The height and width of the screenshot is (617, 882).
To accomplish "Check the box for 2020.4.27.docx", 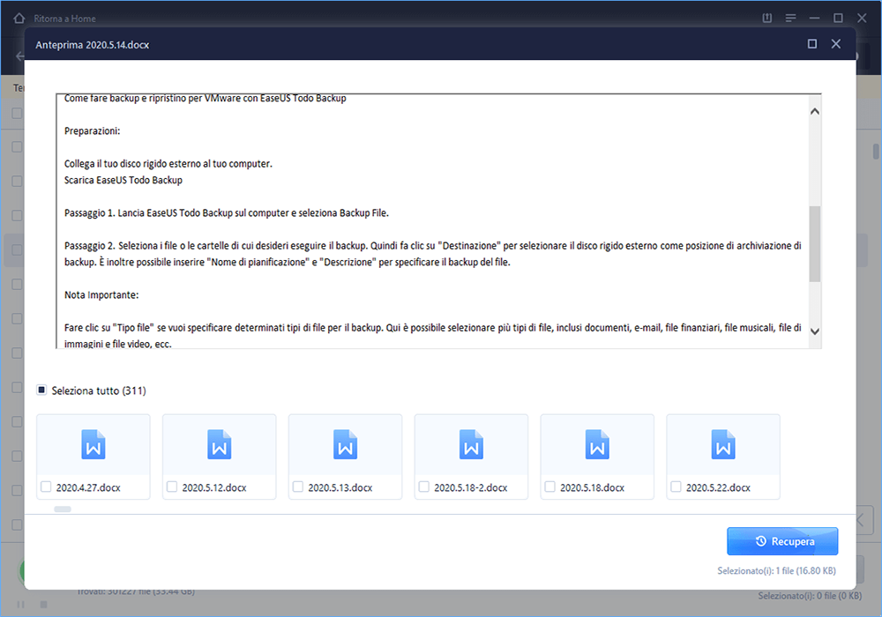I will point(46,487).
